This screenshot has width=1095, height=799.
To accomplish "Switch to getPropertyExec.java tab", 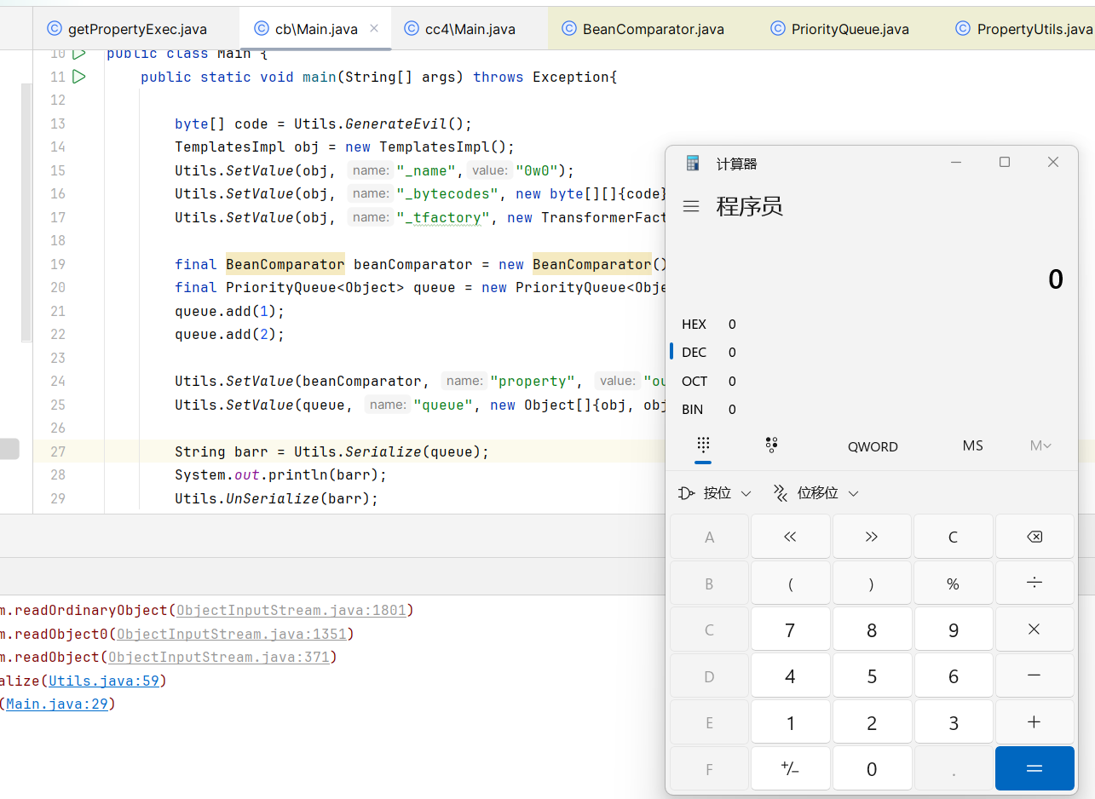I will (x=137, y=29).
